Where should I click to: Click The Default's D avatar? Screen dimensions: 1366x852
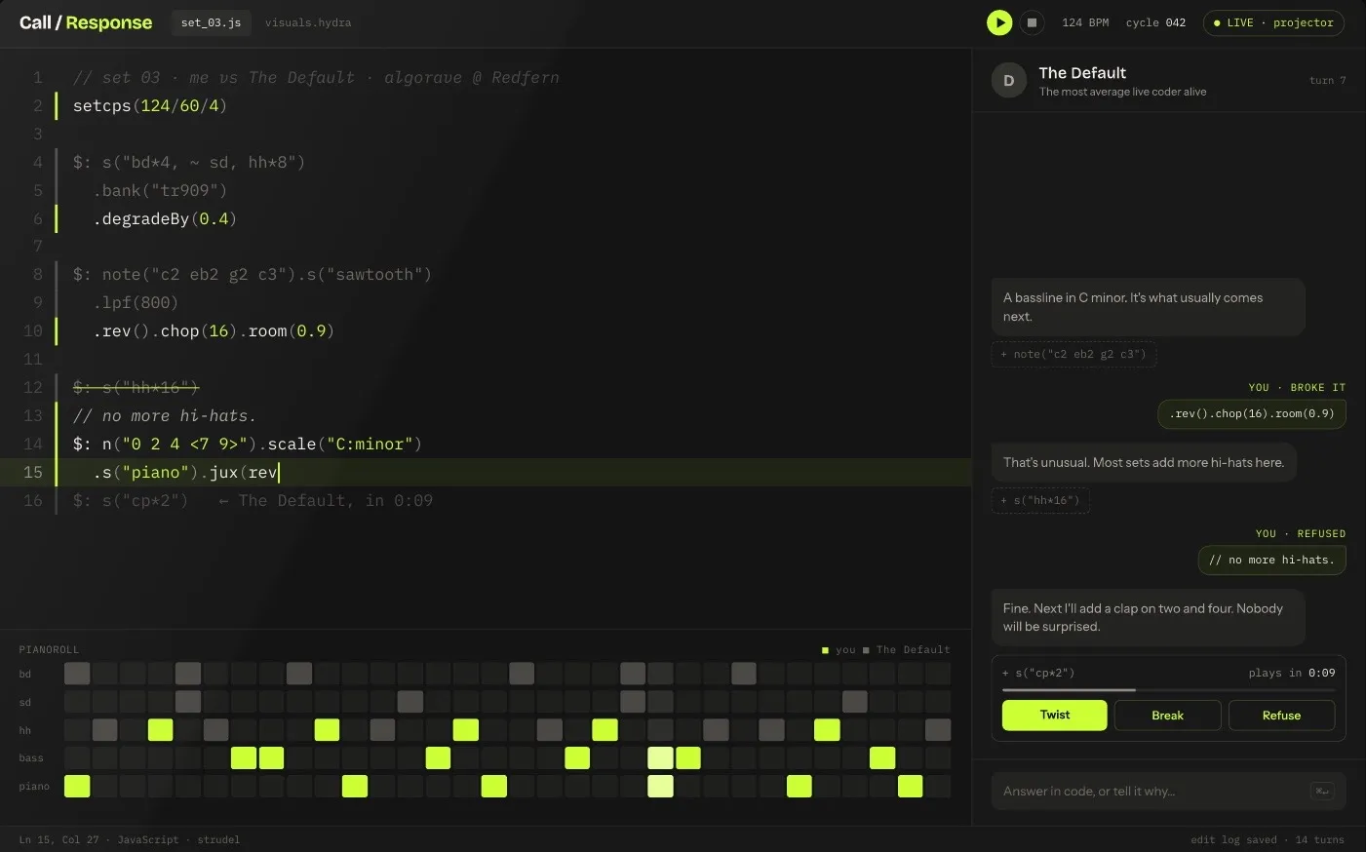(x=1009, y=81)
